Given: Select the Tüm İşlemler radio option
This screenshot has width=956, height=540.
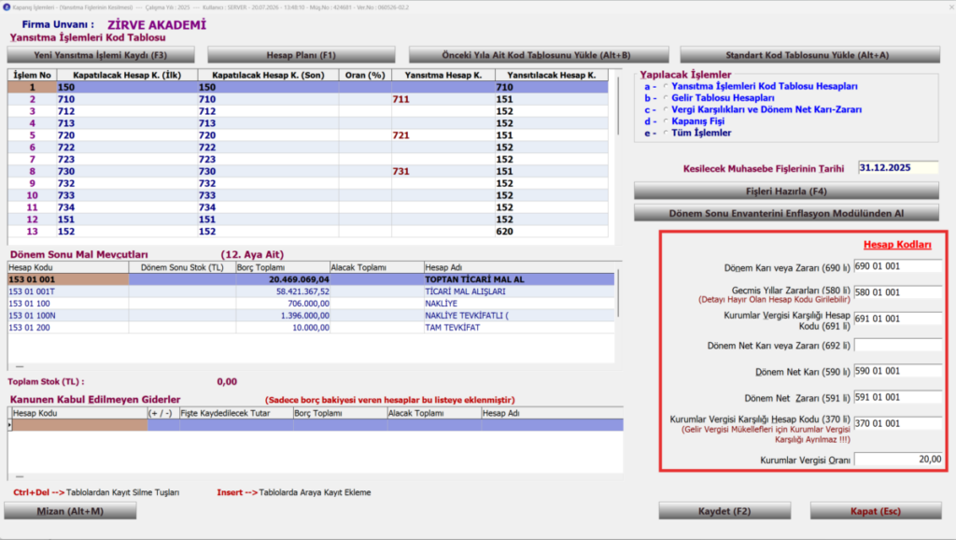Looking at the screenshot, I should click(666, 133).
